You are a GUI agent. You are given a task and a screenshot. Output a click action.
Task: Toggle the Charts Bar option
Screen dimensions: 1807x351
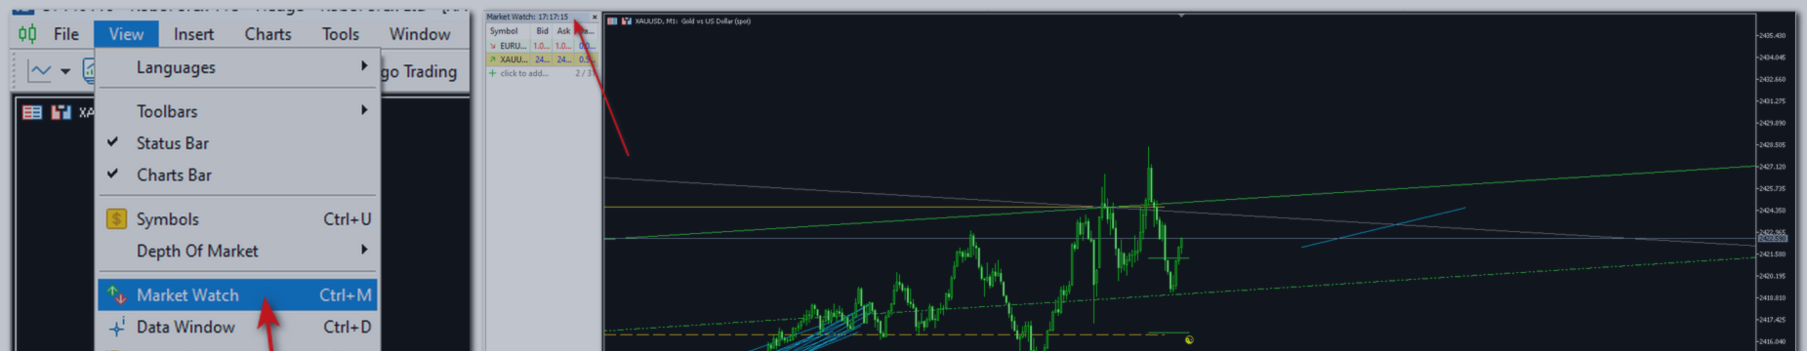pos(237,175)
